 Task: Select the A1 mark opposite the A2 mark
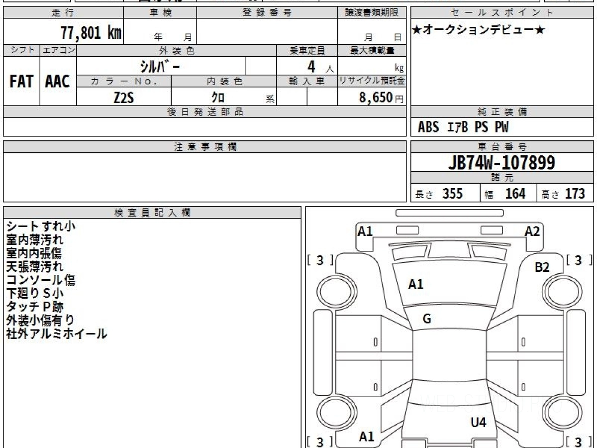tap(366, 231)
